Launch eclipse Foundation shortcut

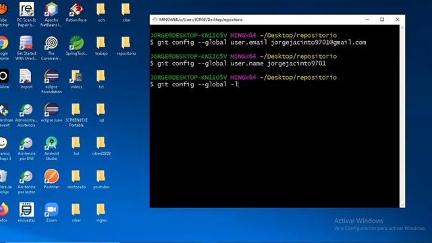click(x=51, y=82)
